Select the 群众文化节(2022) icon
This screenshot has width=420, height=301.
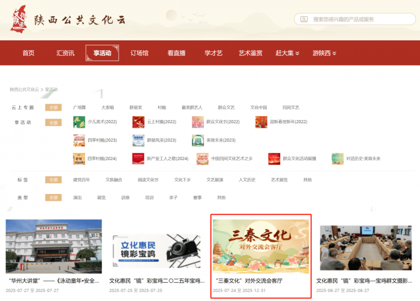click(x=198, y=122)
